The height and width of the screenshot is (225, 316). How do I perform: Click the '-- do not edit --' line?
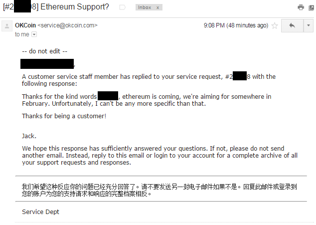[x=45, y=51]
